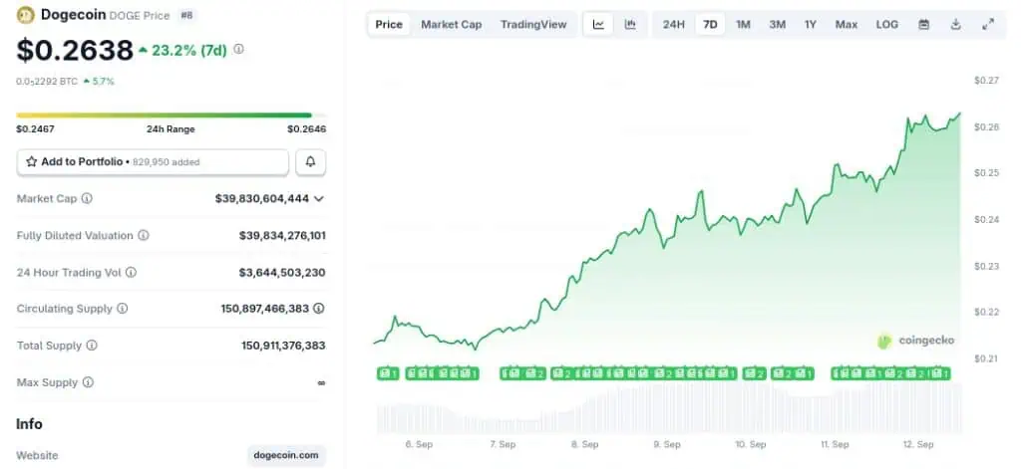Expand Market Cap details chevron
Viewport: 1021px width, 469px height.
click(x=318, y=198)
